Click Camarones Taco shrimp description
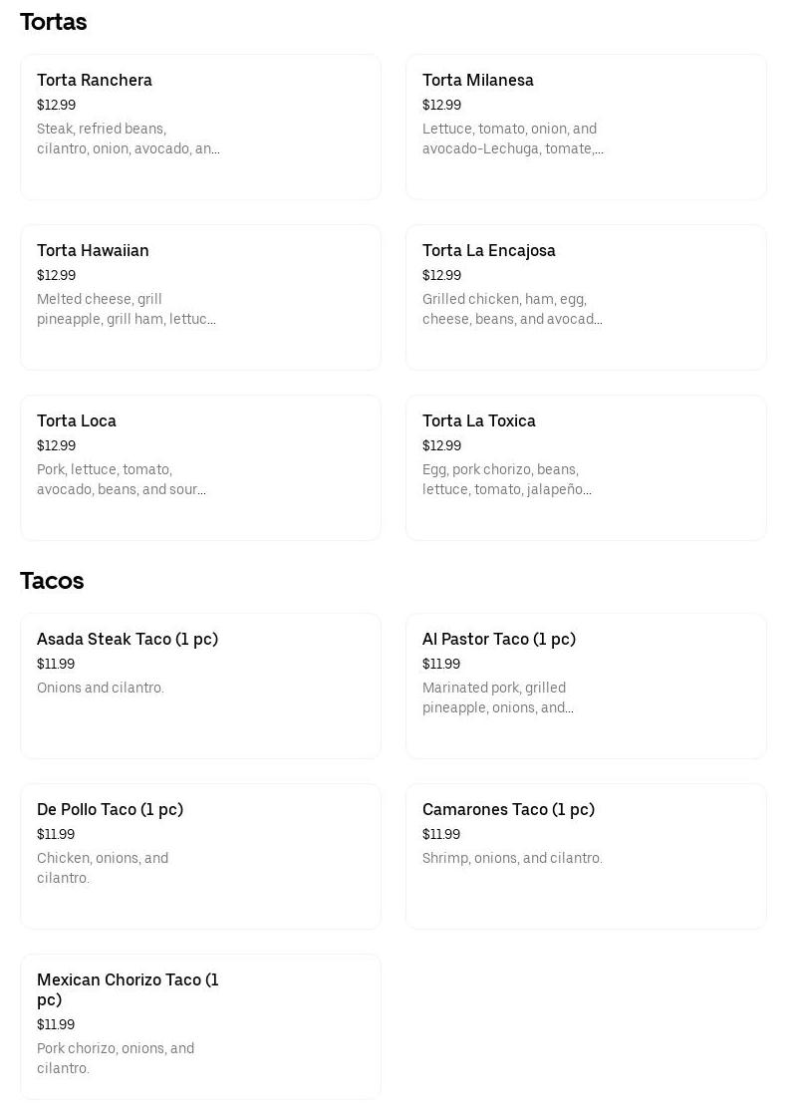 pos(512,859)
